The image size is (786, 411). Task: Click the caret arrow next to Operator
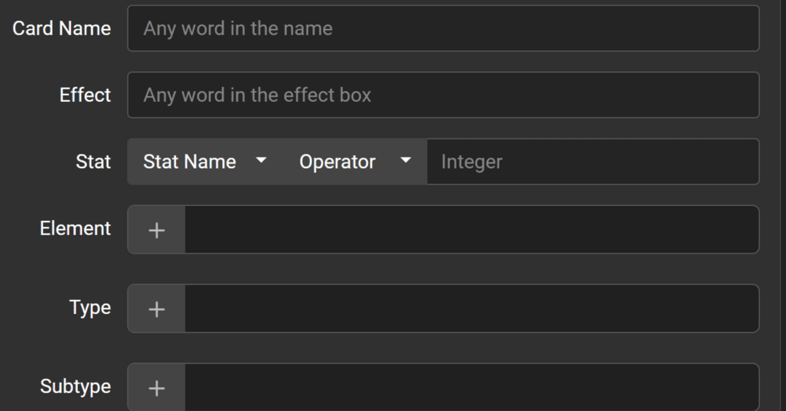tap(405, 161)
